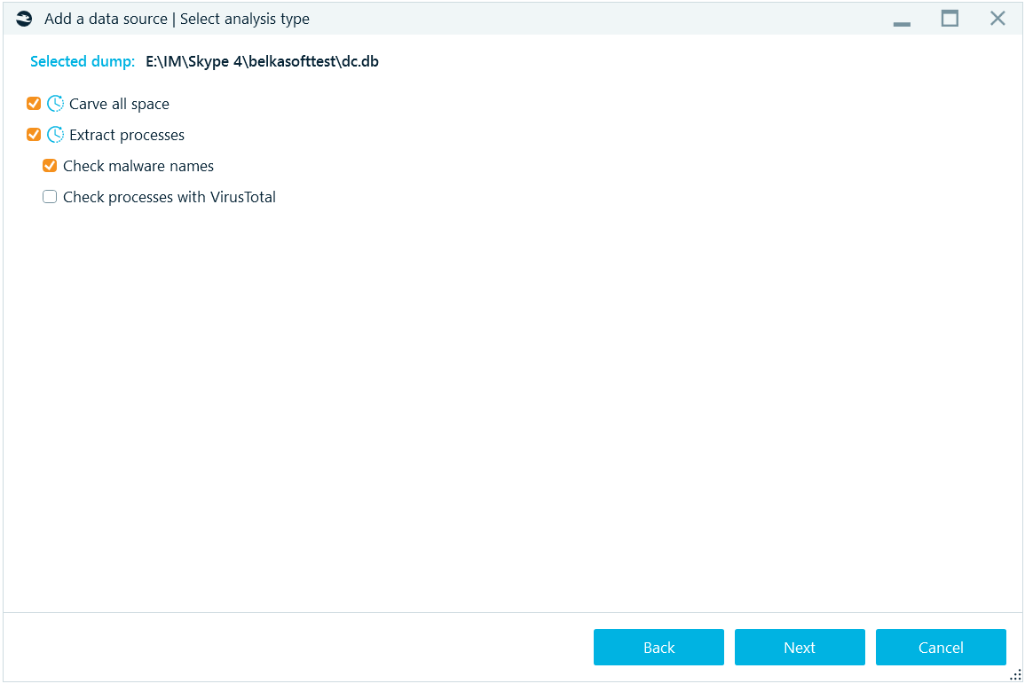This screenshot has width=1025, height=684.
Task: Click the resize grip in the window corner
Action: click(1015, 675)
